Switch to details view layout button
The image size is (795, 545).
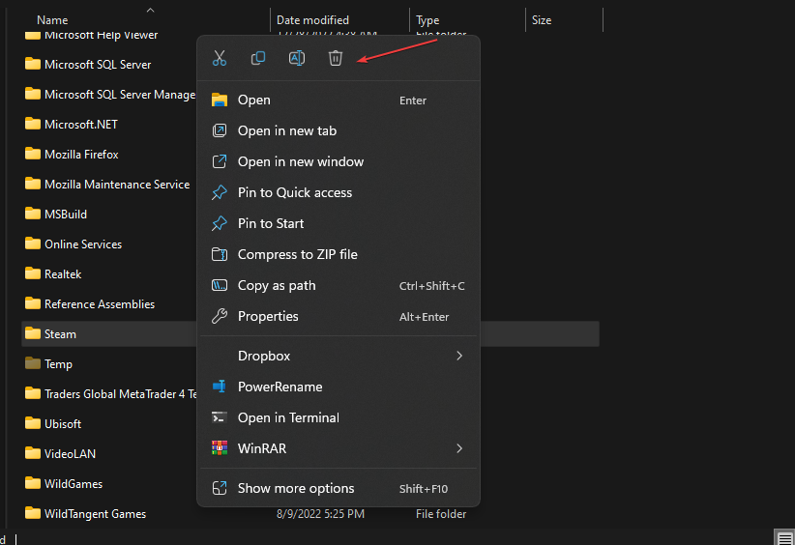tap(785, 538)
